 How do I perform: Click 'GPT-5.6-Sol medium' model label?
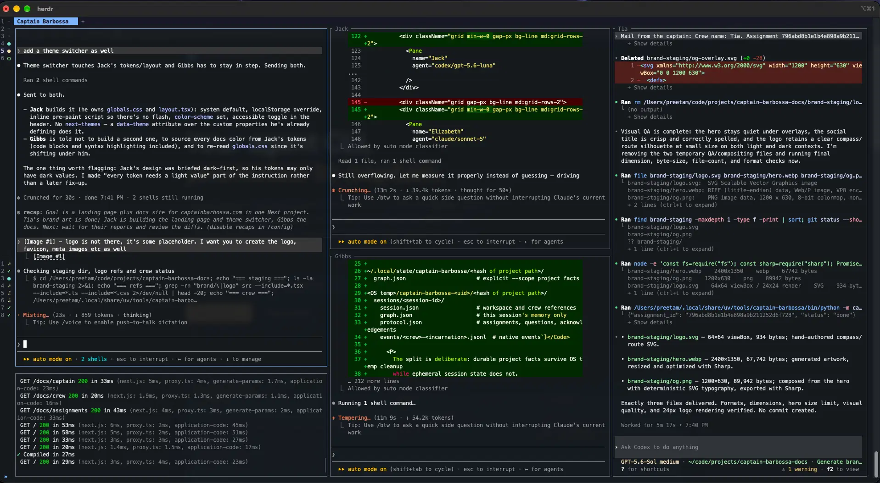point(650,462)
